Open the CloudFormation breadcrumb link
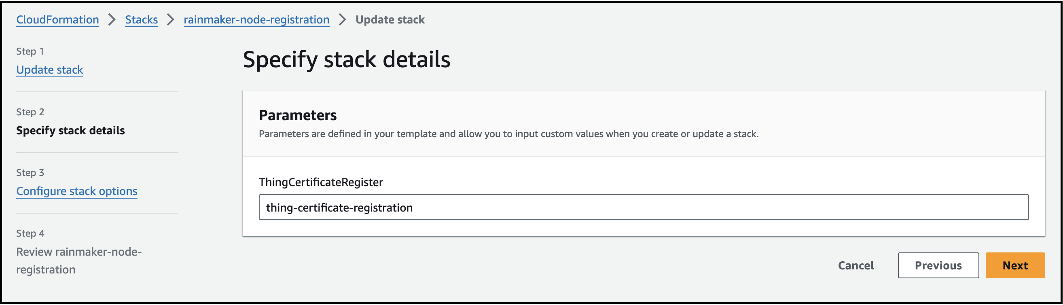This screenshot has width=1063, height=305. click(x=57, y=19)
